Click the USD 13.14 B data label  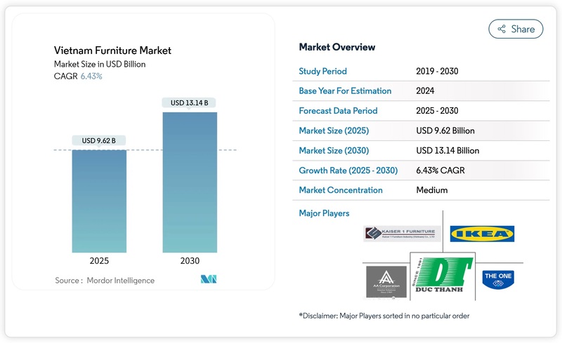189,102
